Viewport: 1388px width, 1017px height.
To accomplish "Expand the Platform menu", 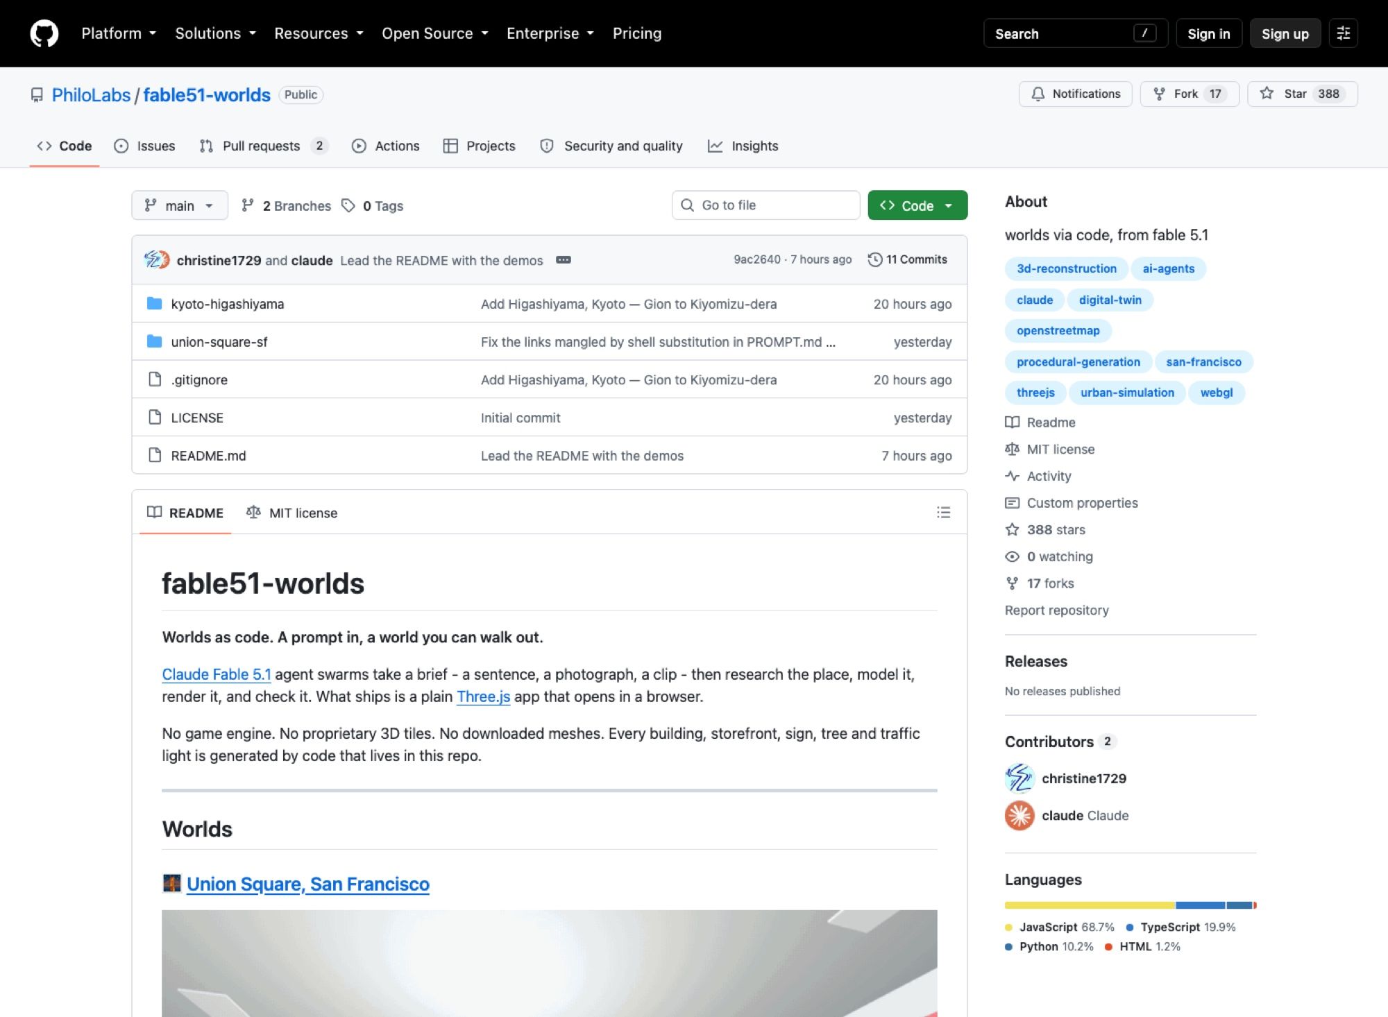I will 119,33.
